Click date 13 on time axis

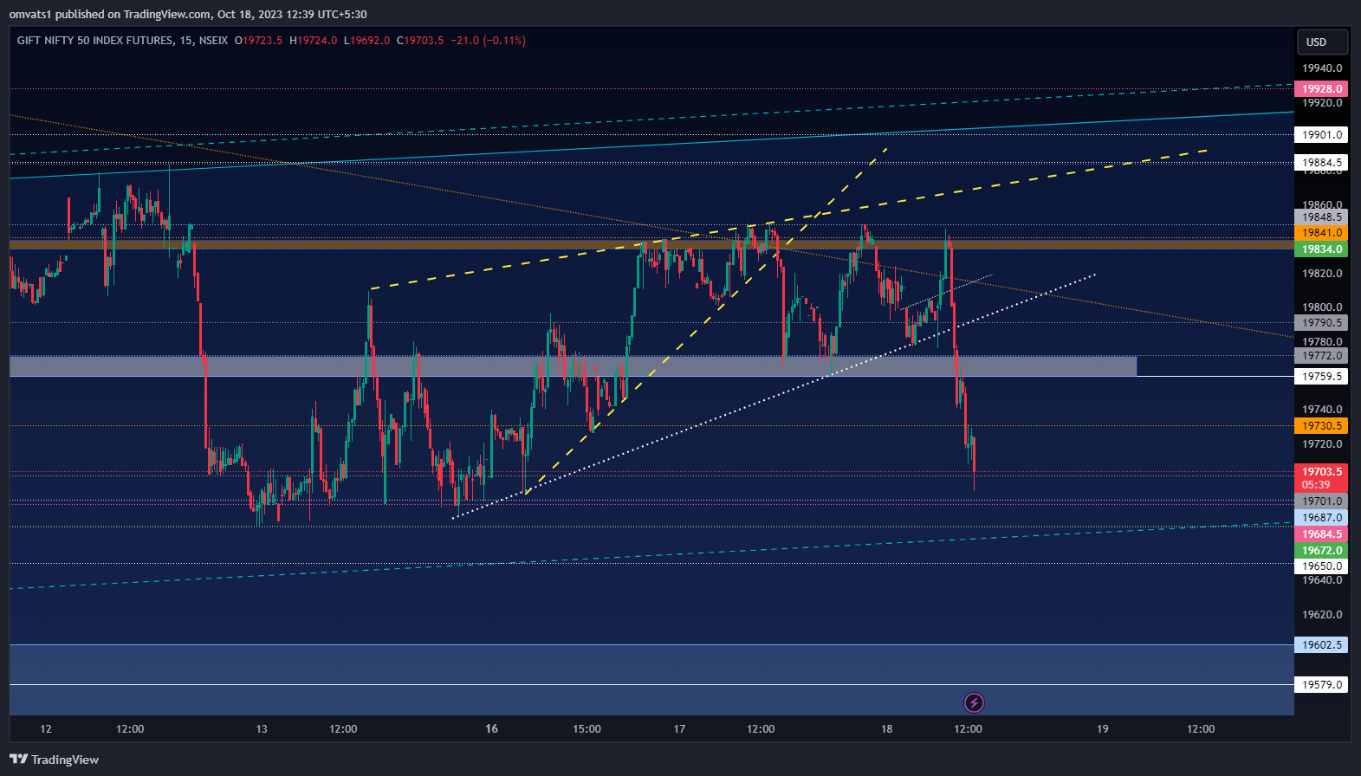262,729
